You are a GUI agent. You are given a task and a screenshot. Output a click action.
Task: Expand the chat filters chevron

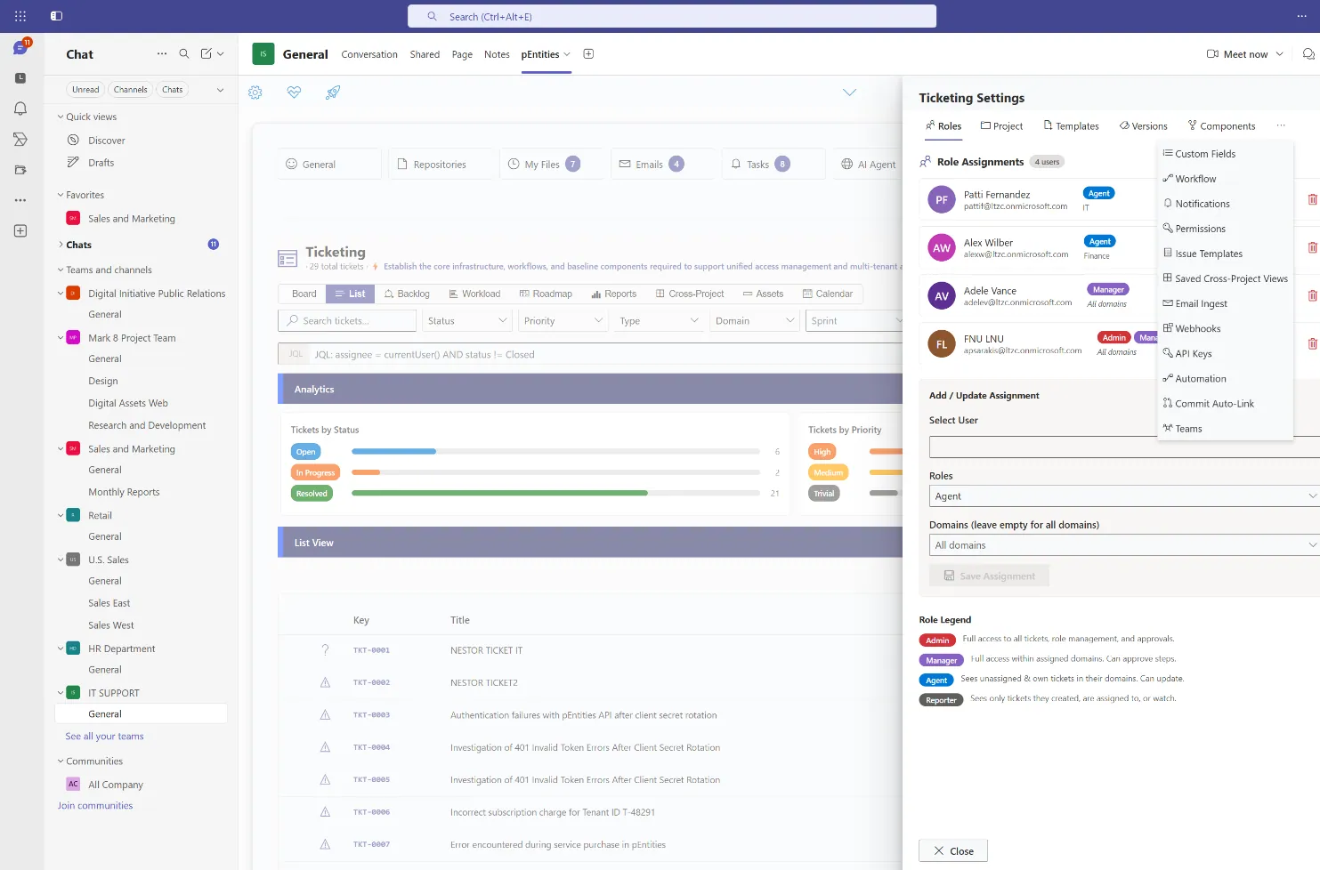click(220, 90)
